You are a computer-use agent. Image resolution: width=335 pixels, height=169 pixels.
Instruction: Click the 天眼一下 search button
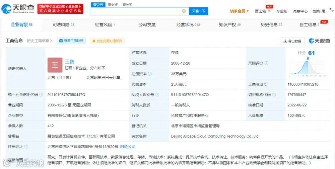tap(198, 11)
